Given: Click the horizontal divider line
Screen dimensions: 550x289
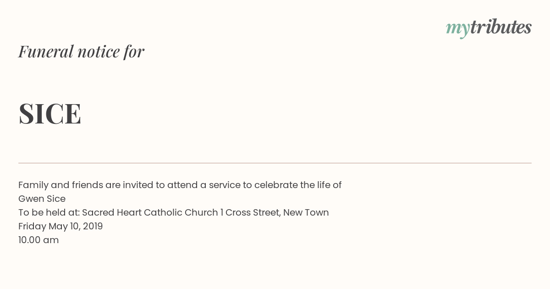Looking at the screenshot, I should click(275, 163).
